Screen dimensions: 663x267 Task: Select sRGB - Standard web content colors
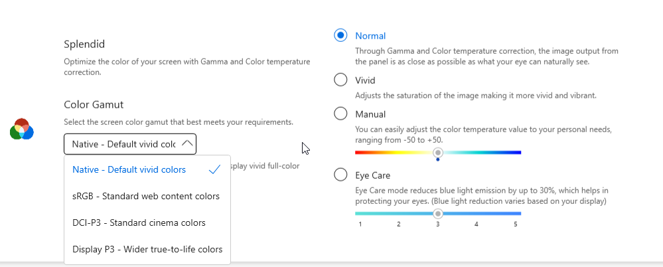coord(146,196)
